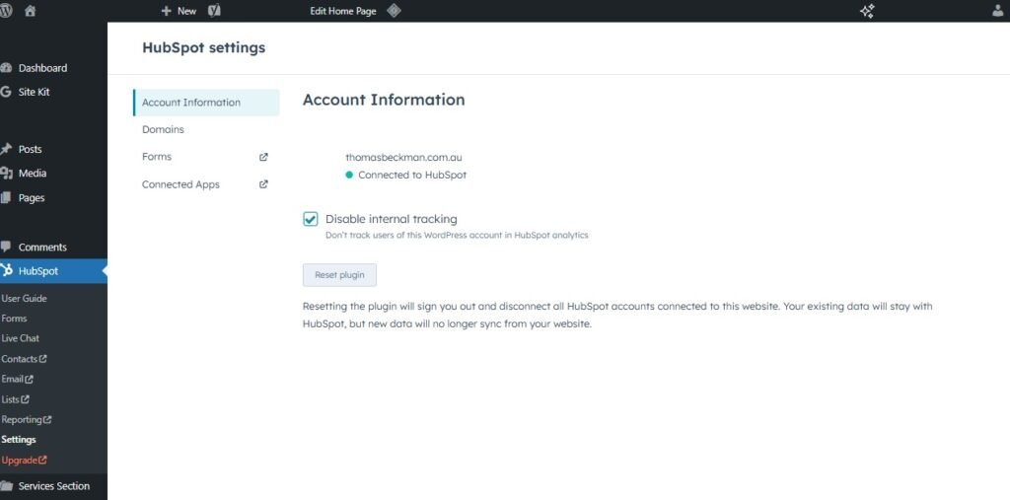Click the green connected status dot
This screenshot has width=1010, height=500.
point(349,175)
